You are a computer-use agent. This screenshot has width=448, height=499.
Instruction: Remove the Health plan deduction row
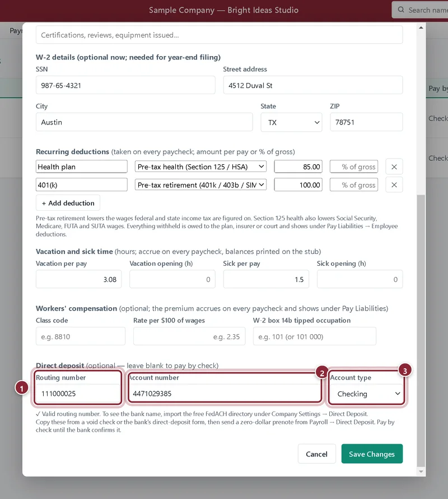pyautogui.click(x=394, y=167)
